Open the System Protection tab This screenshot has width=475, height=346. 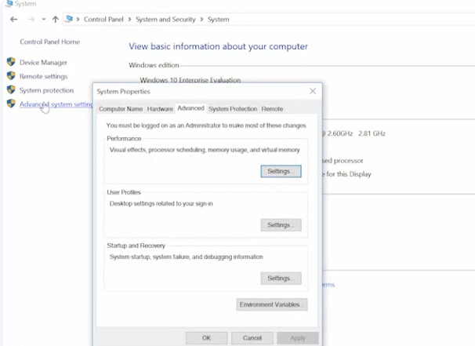pyautogui.click(x=233, y=109)
